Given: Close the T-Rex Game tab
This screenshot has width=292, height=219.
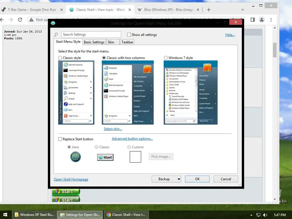Looking at the screenshot, I should (x=62, y=10).
